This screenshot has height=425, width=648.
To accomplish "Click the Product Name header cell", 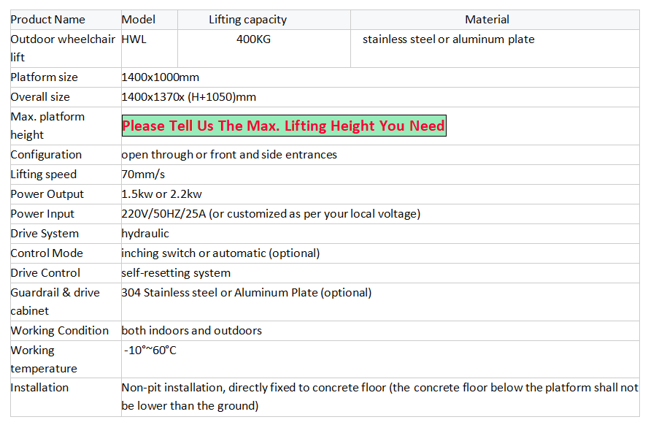I will click(x=48, y=20).
